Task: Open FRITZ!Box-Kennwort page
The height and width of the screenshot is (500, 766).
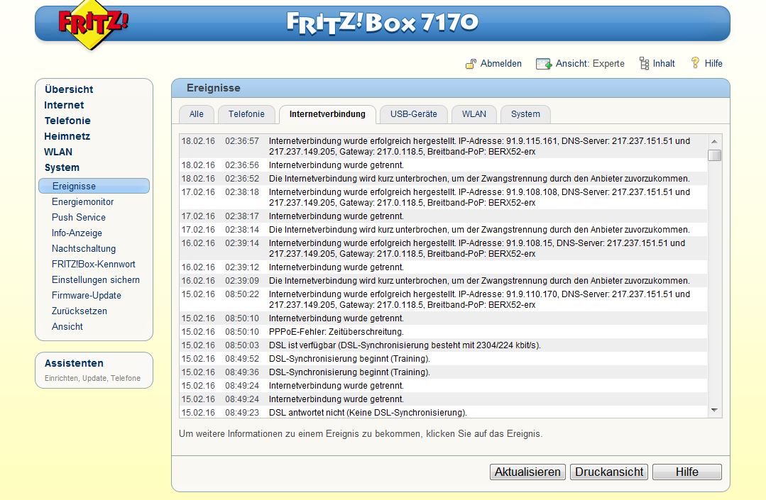Action: point(93,264)
